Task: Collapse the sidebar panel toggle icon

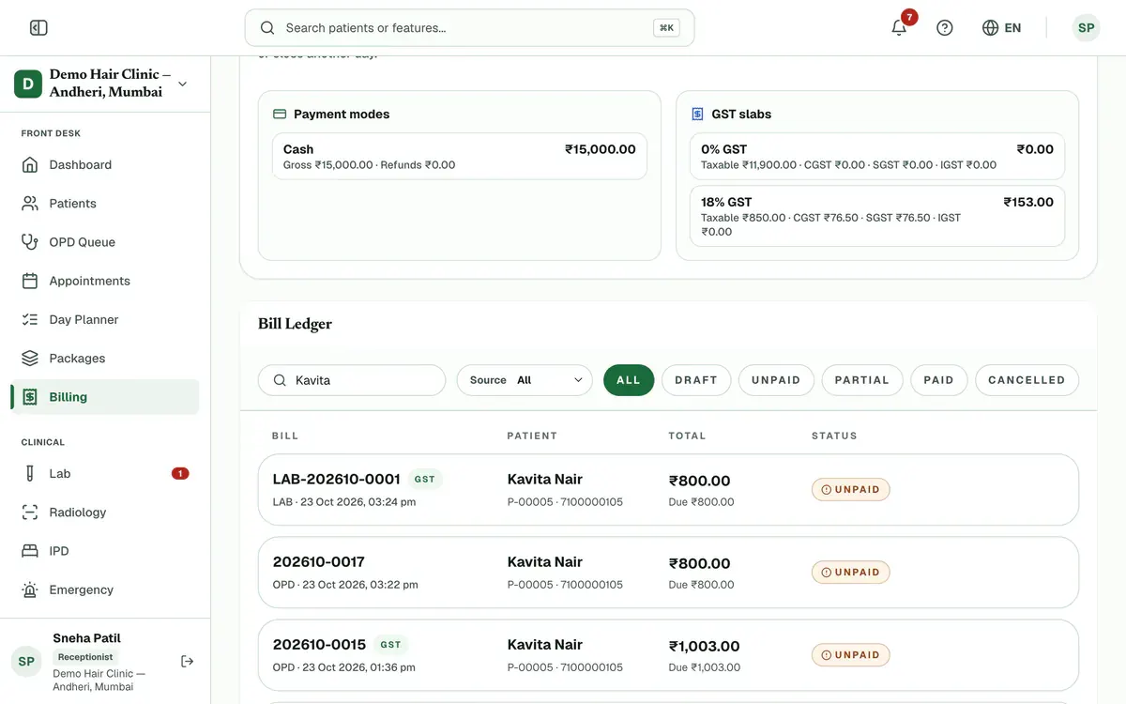Action: point(38,28)
